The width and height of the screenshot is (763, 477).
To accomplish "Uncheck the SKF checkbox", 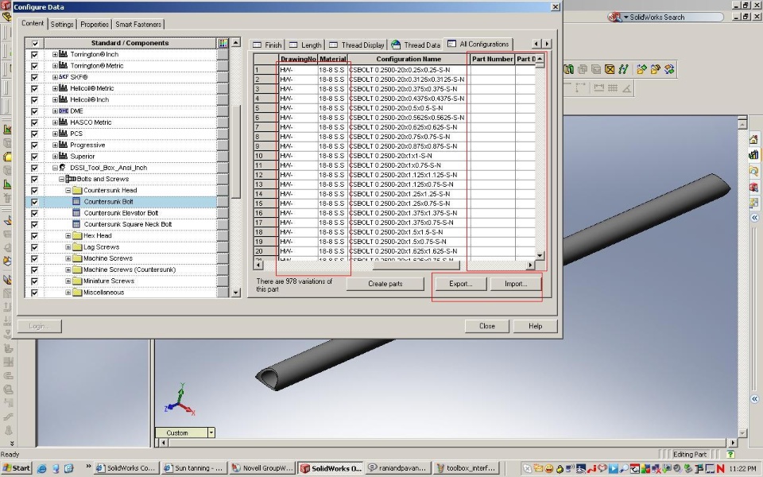I will point(34,77).
